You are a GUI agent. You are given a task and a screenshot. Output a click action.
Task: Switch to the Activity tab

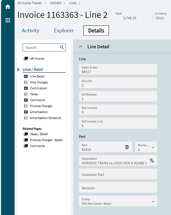pyautogui.click(x=31, y=31)
